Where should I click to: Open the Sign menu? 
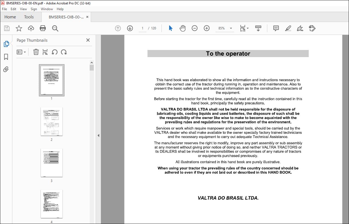[x=34, y=9]
